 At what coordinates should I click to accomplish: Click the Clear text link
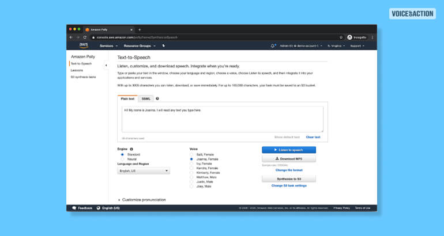[x=313, y=137]
